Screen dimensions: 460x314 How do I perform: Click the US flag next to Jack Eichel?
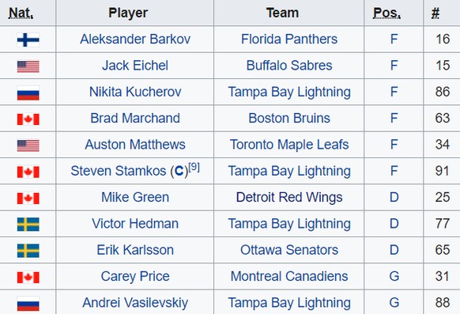28,66
